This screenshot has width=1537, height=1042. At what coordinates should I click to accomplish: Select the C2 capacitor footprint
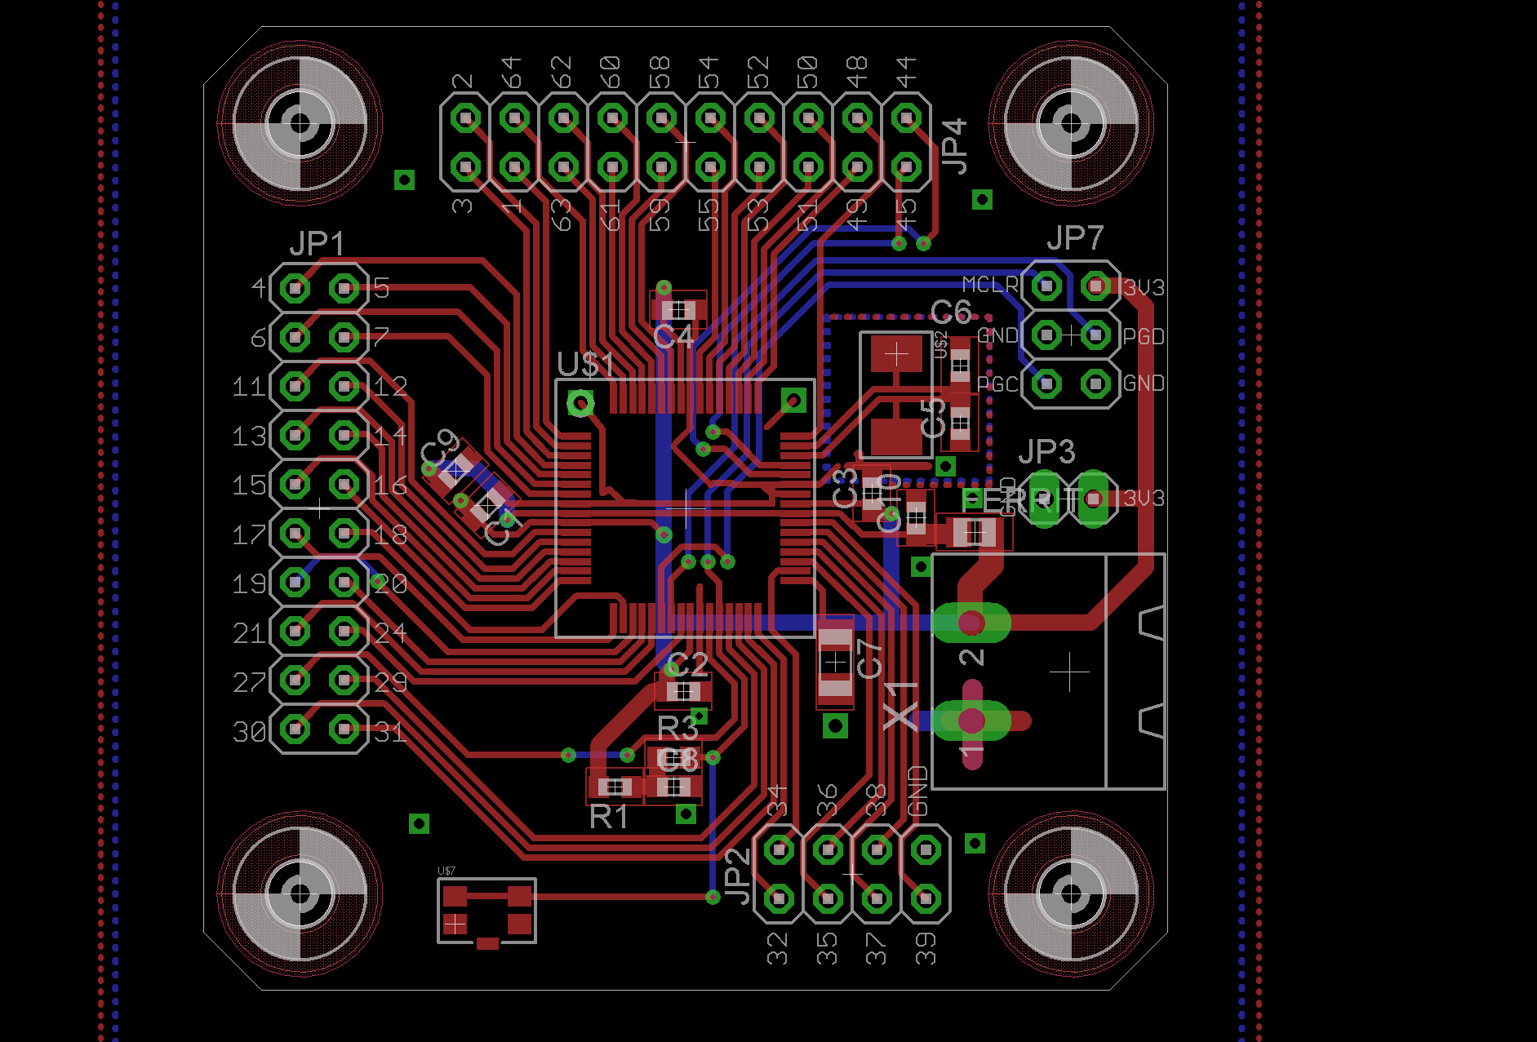tap(683, 692)
